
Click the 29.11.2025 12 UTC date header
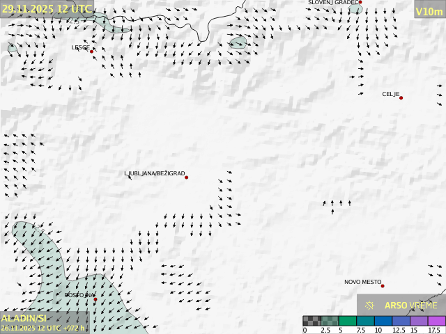pyautogui.click(x=47, y=9)
